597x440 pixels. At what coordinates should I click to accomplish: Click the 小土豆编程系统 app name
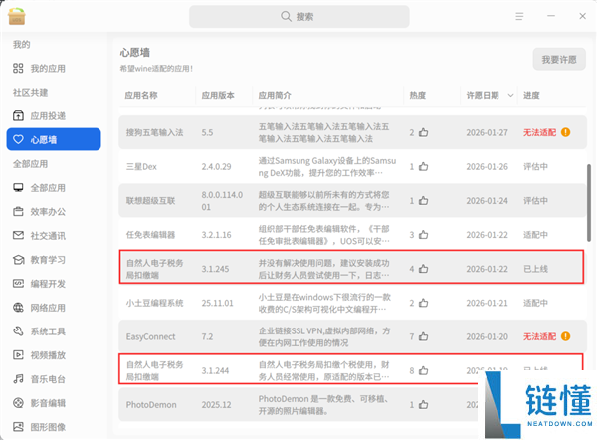pos(154,303)
